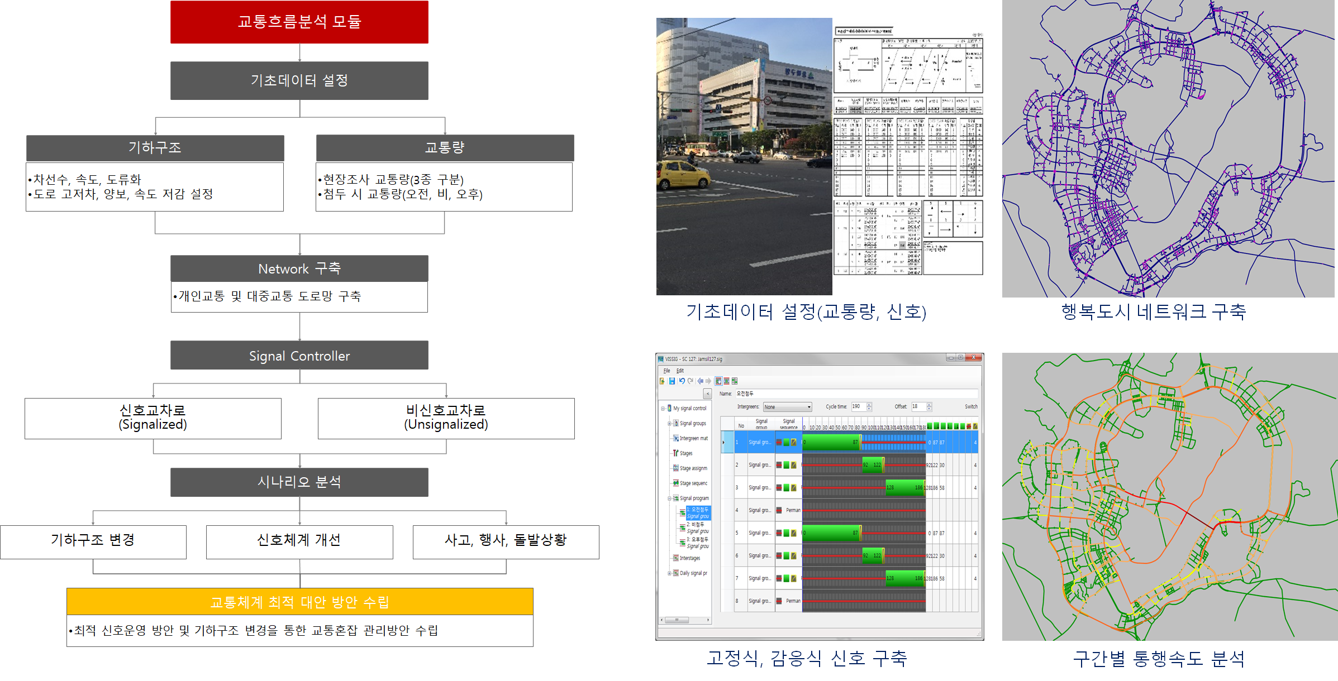Viewport: 1338px width, 681px height.
Task: Click the Save icon in VISSIG toolbar
Action: pyautogui.click(x=672, y=381)
